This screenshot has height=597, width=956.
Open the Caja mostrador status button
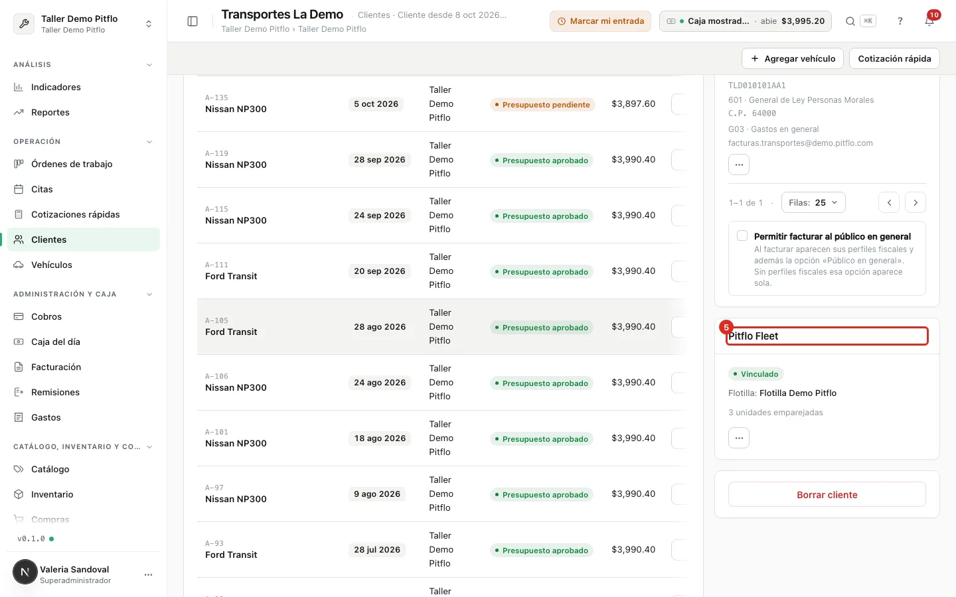tap(746, 21)
